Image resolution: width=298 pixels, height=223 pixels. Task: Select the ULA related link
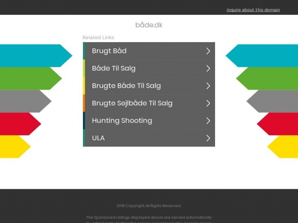coord(98,138)
